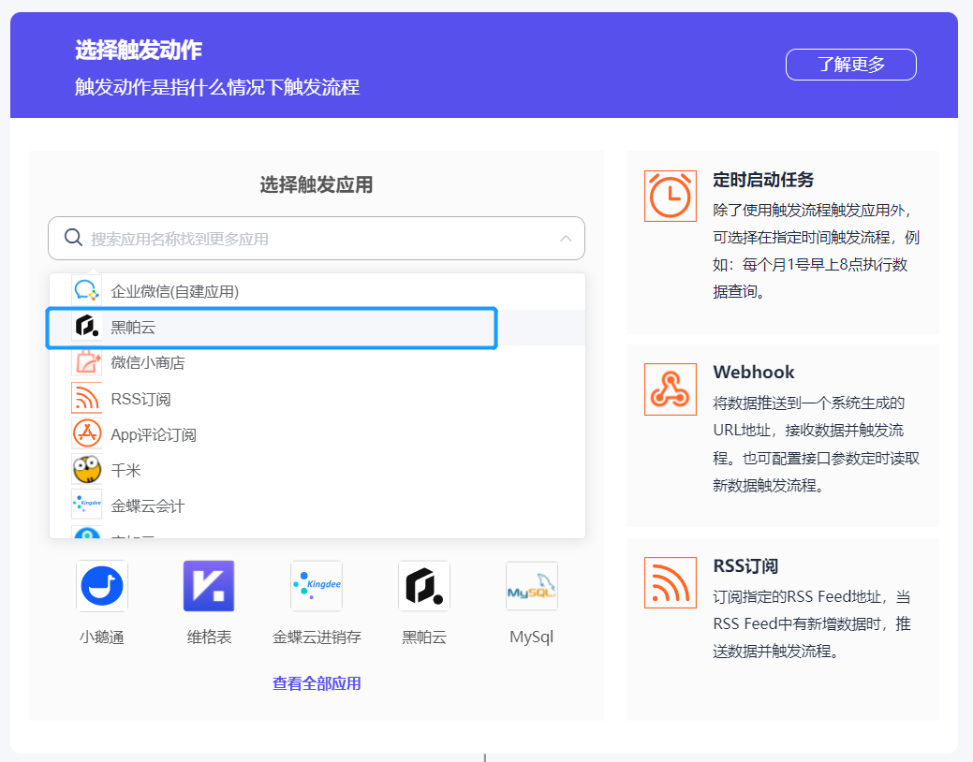Click 微信小商店 shop icon
This screenshot has height=762, width=973.
click(x=87, y=361)
